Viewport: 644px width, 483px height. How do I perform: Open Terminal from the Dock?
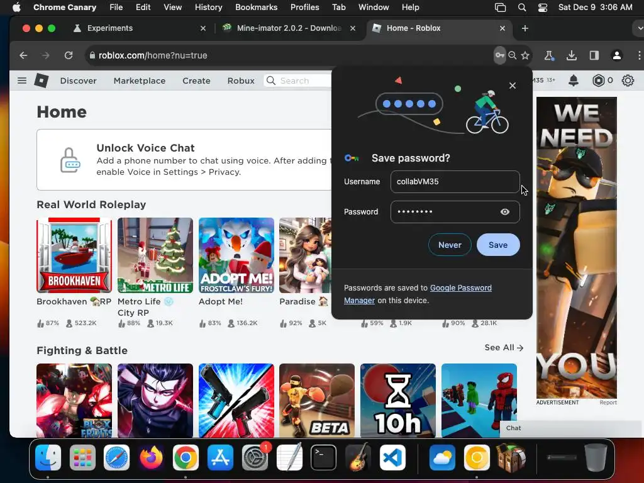(324, 458)
